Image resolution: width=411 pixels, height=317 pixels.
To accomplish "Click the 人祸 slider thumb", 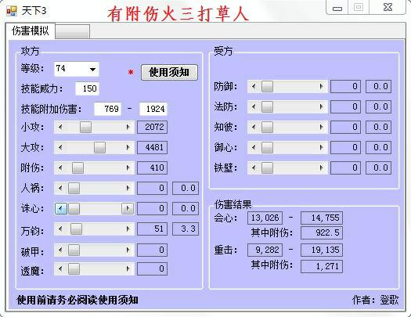I will (74, 188).
